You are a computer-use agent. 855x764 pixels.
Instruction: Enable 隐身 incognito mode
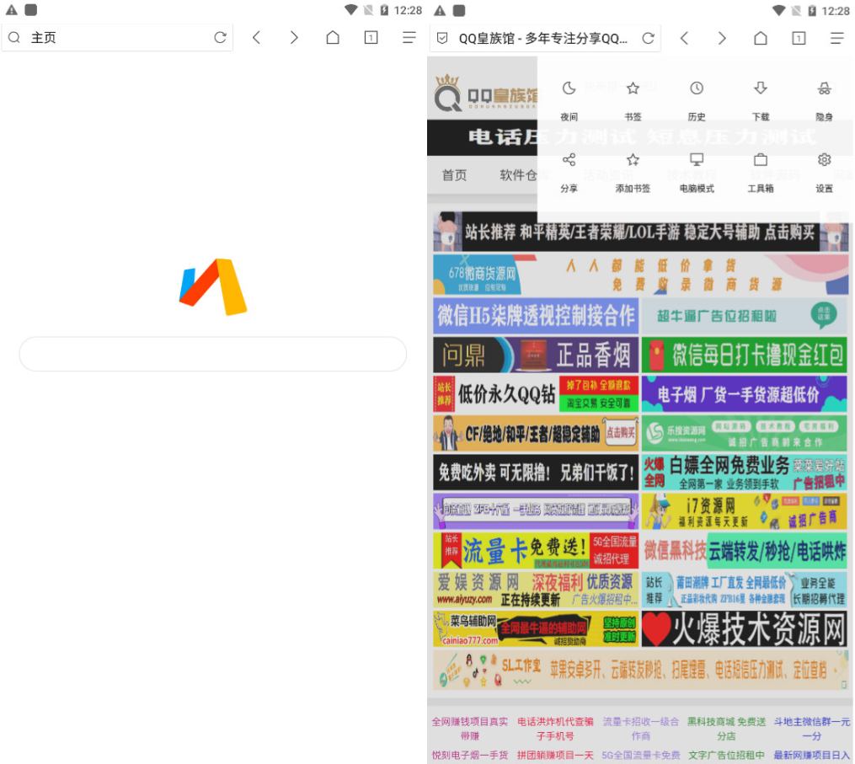coord(824,94)
